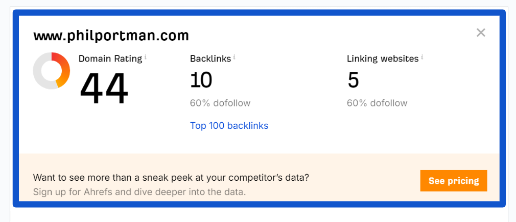
Task: Close the philportman.com results panel
Action: pos(480,33)
